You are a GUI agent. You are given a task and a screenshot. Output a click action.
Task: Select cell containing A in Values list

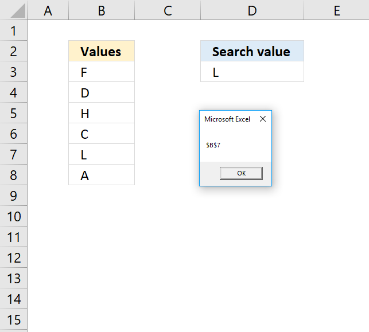click(x=101, y=175)
